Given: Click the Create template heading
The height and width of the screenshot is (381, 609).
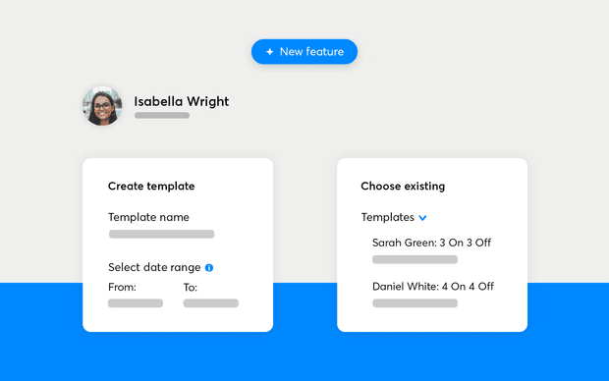Looking at the screenshot, I should click(x=151, y=186).
